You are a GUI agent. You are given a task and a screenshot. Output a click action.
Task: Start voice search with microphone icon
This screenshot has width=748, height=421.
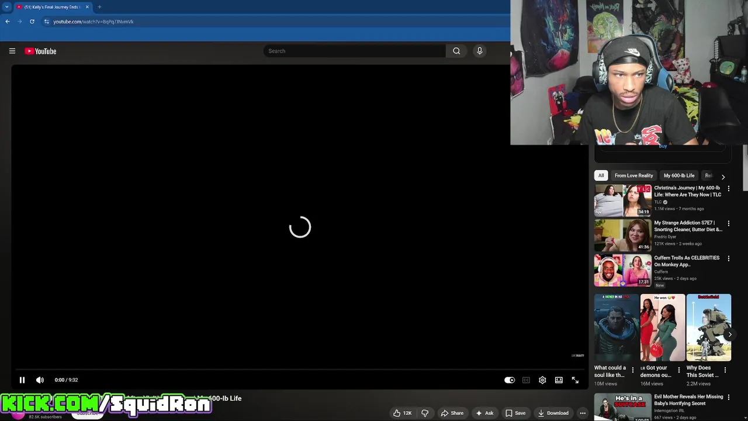click(x=479, y=51)
